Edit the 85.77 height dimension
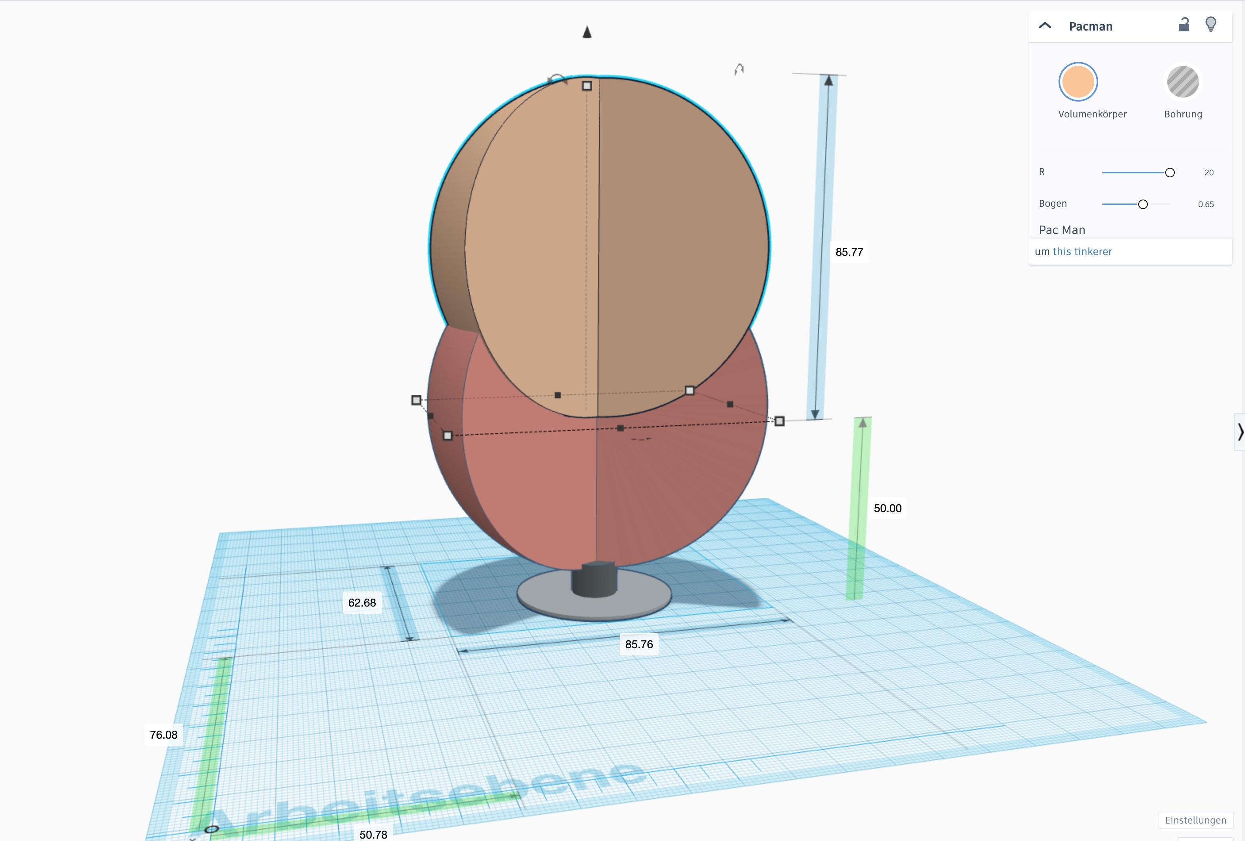1245x841 pixels. (x=849, y=252)
